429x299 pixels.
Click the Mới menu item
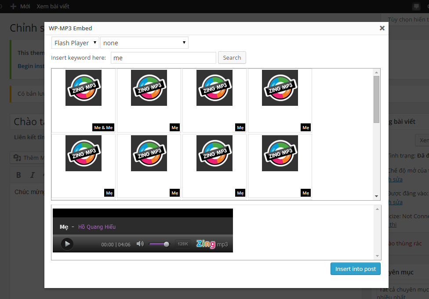pyautogui.click(x=25, y=6)
